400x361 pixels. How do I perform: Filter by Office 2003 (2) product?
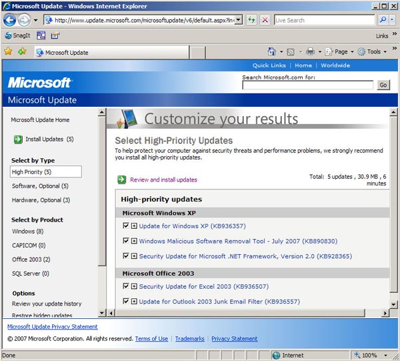tap(31, 260)
